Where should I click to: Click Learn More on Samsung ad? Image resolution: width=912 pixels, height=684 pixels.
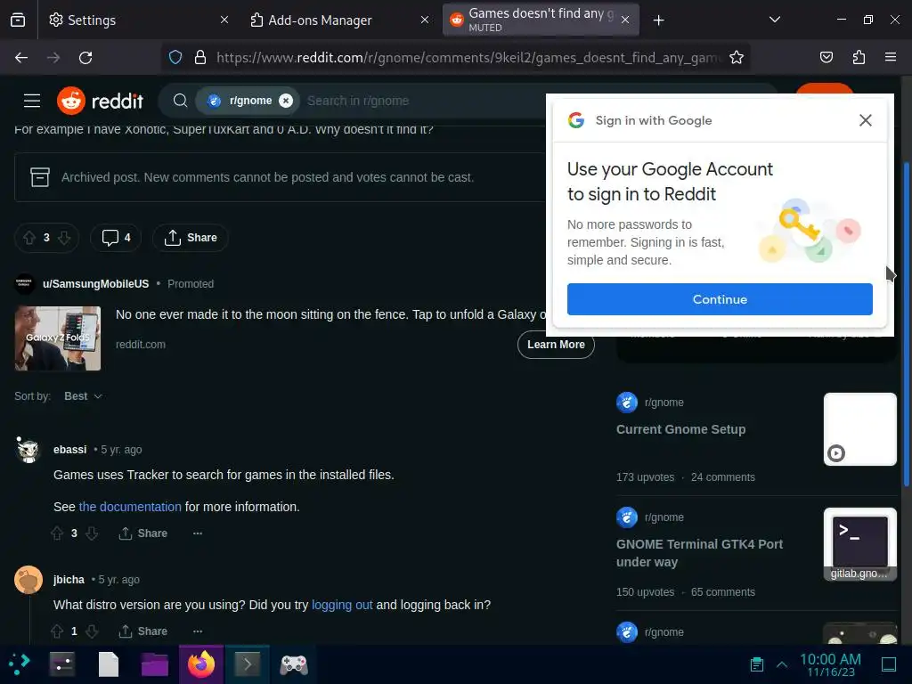[x=556, y=345]
